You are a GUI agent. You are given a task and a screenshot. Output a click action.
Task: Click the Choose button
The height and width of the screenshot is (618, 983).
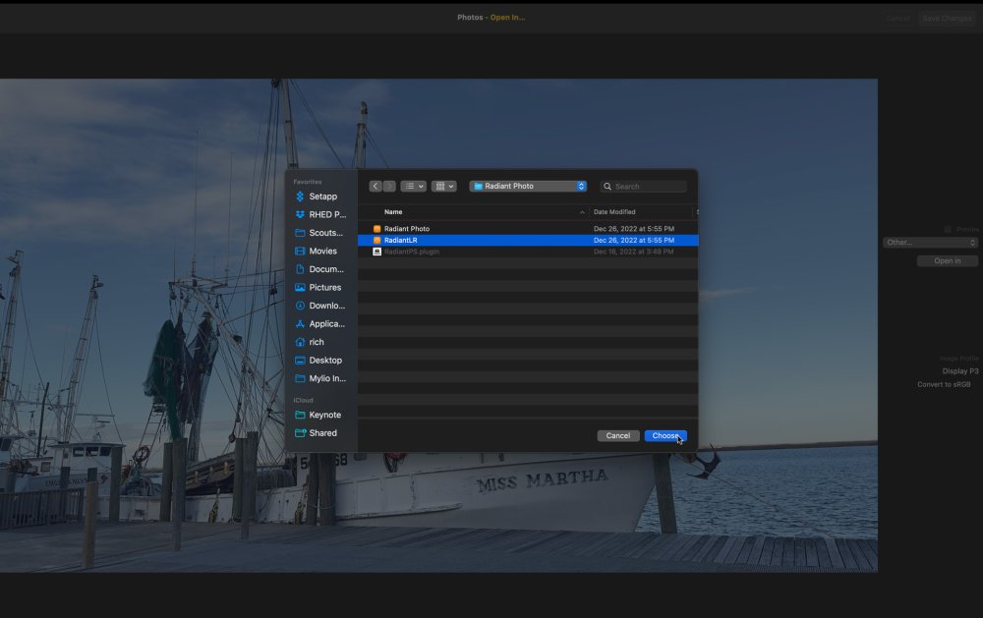[x=665, y=435]
